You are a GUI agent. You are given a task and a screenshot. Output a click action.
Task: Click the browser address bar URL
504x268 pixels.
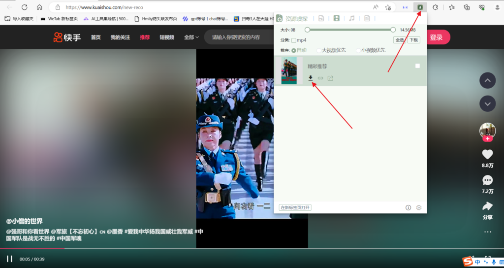(x=104, y=7)
